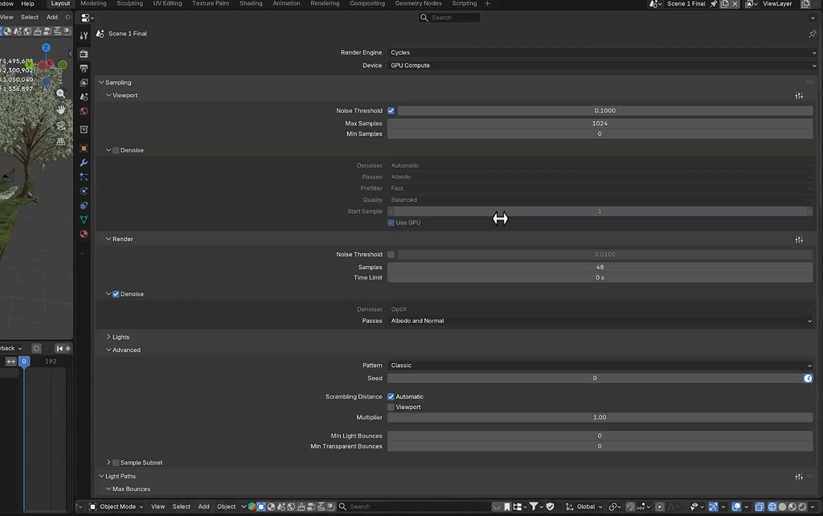The height and width of the screenshot is (516, 823).
Task: Switch perspective/orthographic grid icon
Action: pos(61,141)
